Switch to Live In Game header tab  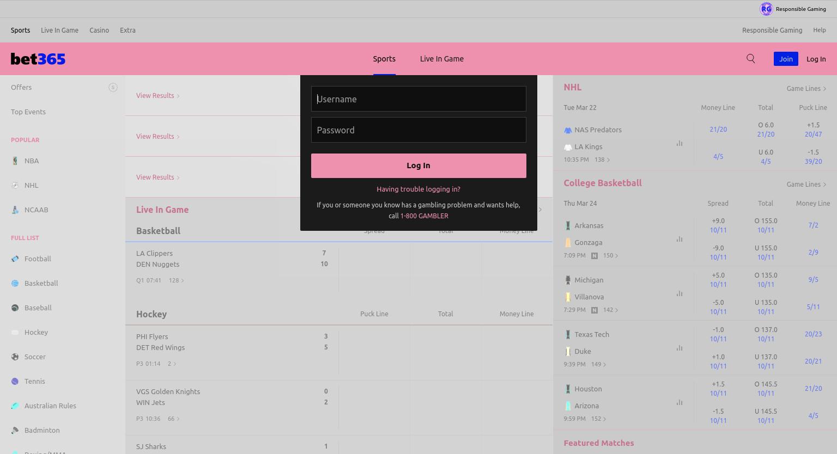point(442,59)
